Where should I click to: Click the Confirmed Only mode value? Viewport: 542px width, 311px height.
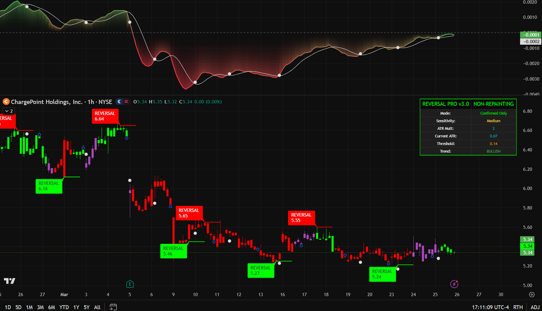pos(493,113)
